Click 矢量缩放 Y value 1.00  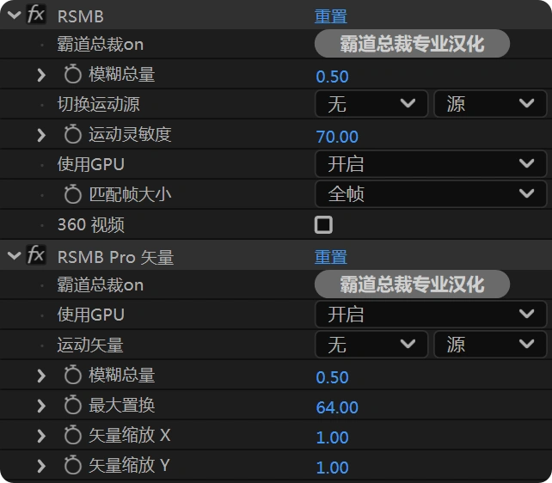click(333, 468)
